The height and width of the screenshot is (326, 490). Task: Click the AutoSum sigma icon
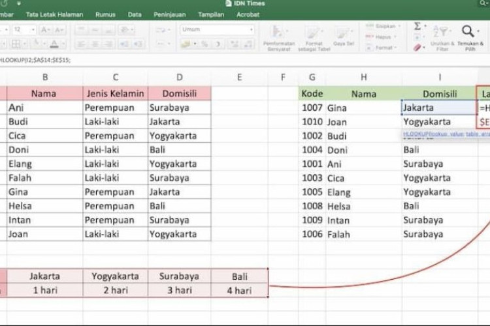417,26
